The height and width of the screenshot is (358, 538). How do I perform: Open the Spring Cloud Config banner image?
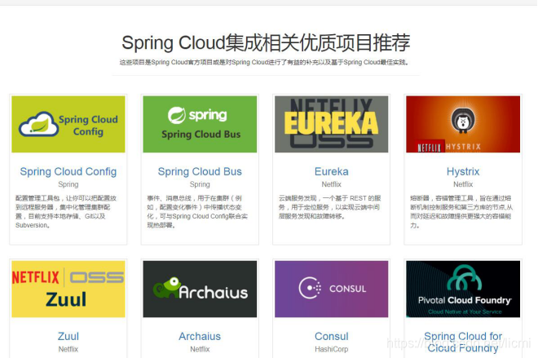click(x=68, y=124)
